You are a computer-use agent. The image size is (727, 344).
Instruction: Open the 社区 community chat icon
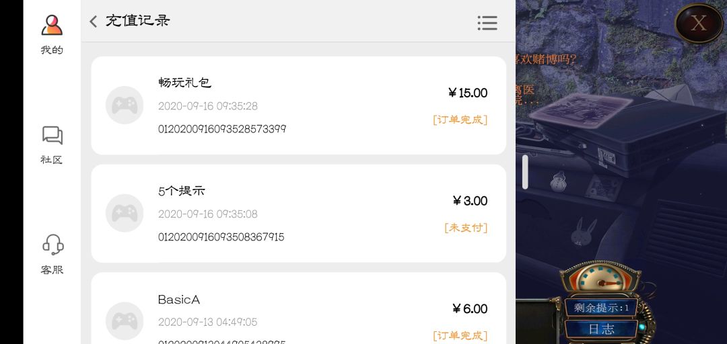pyautogui.click(x=52, y=136)
